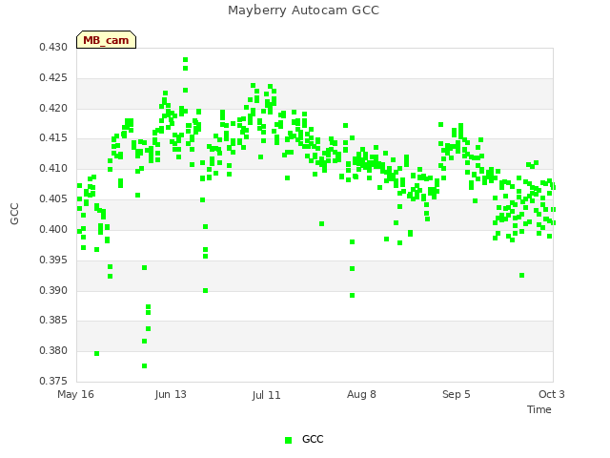Click the 0.425 y-axis value

53,77
